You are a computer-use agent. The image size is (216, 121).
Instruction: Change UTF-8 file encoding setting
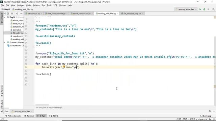coord(193,119)
